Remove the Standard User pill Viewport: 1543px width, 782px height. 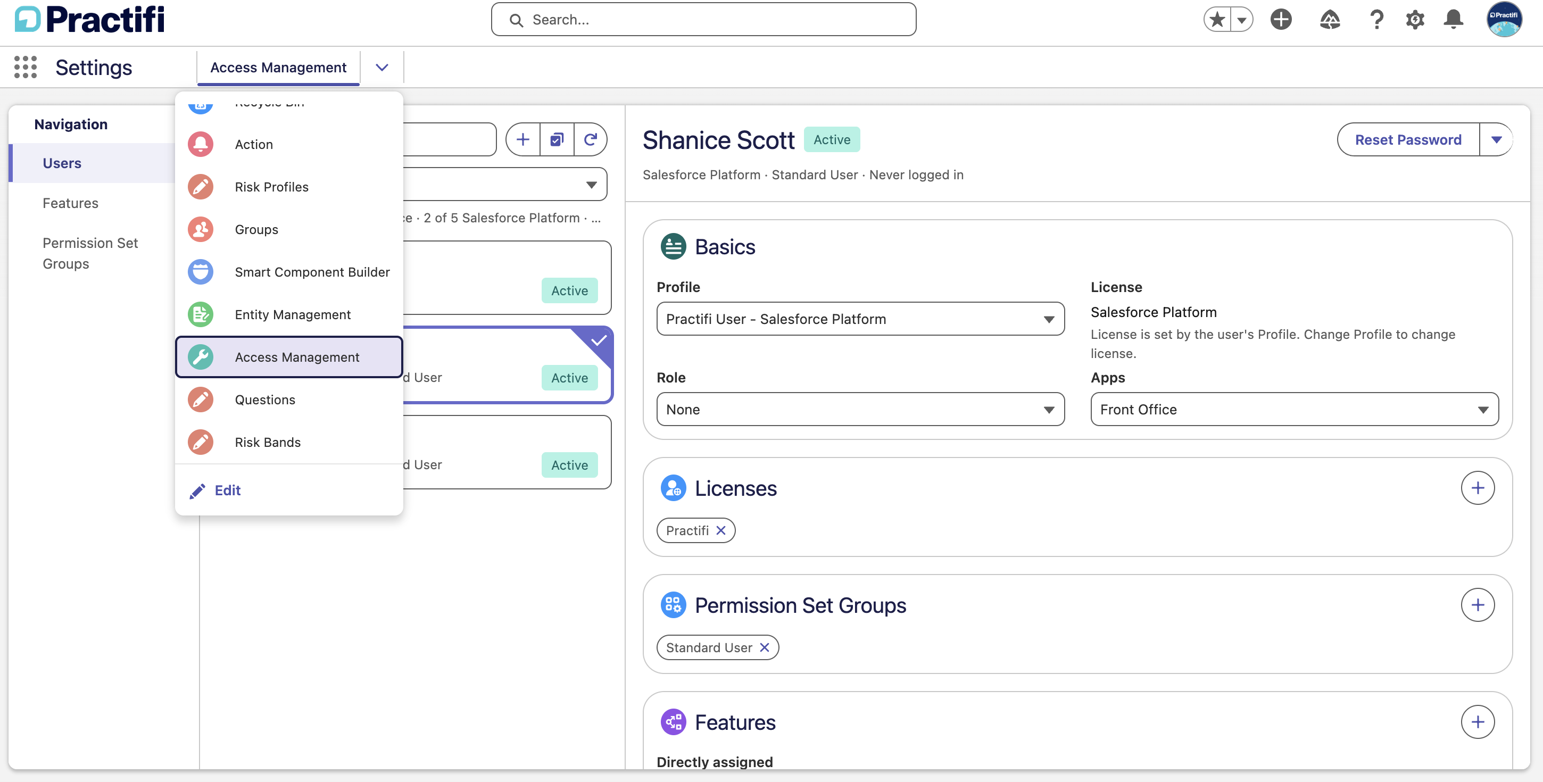(764, 647)
